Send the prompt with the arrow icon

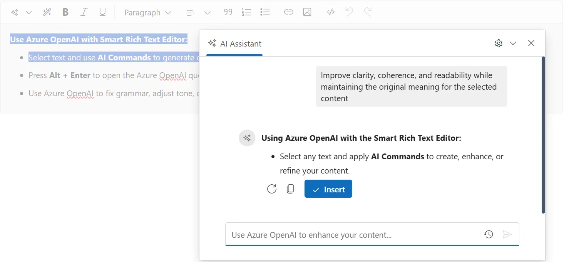click(507, 234)
